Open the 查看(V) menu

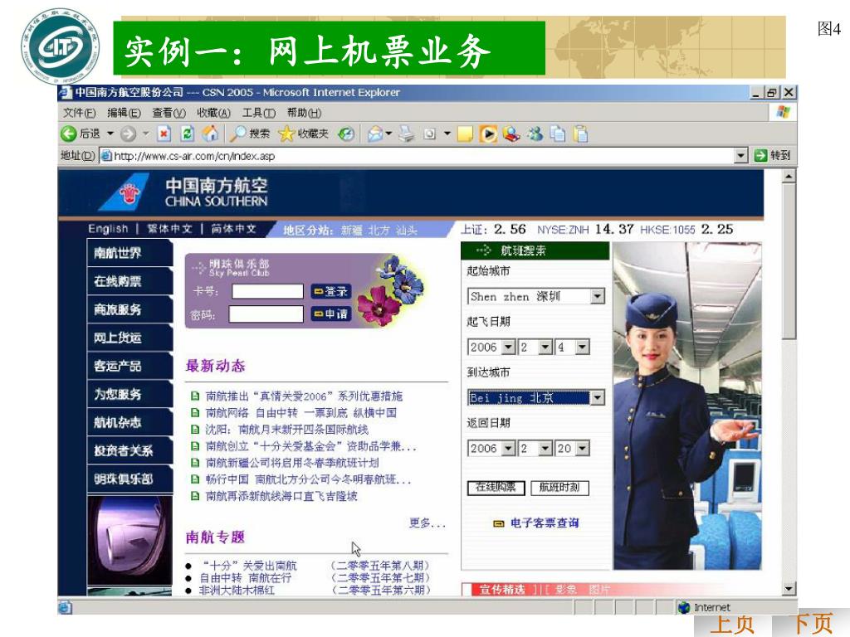pyautogui.click(x=169, y=113)
